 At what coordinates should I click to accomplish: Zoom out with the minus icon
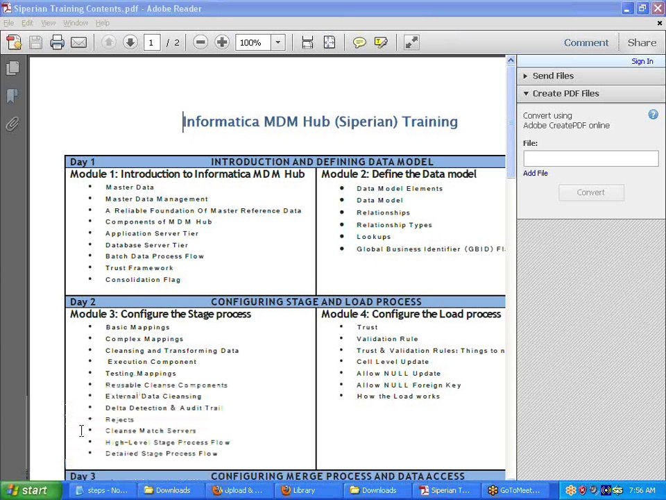coord(200,42)
